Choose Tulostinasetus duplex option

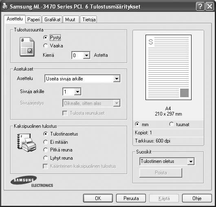tap(45, 134)
